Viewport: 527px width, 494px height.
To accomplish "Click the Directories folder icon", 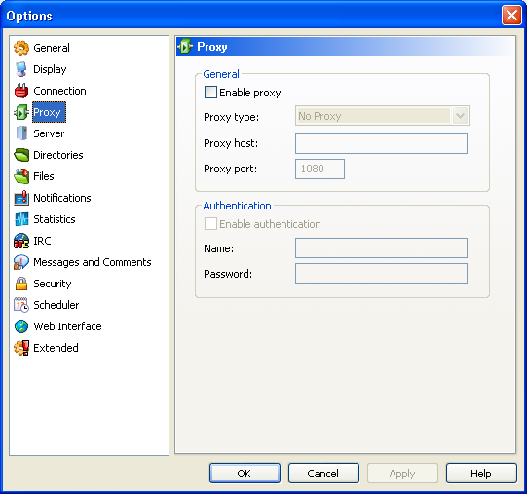I will tap(21, 155).
